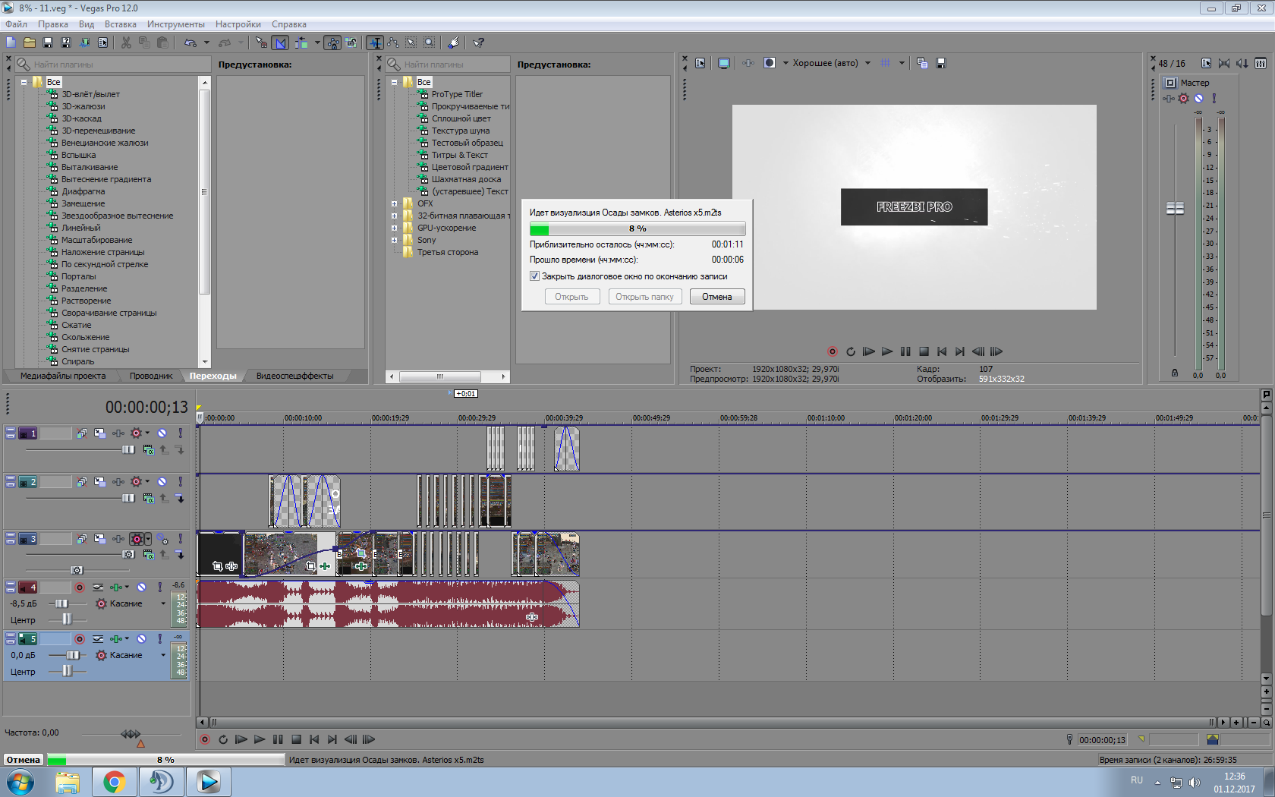Click the external monitor preview icon
1275x797 pixels.
click(724, 63)
